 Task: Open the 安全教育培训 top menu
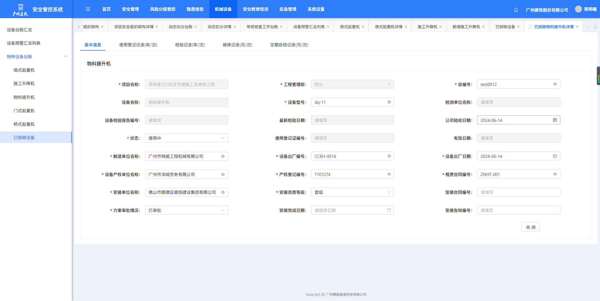pyautogui.click(x=255, y=9)
